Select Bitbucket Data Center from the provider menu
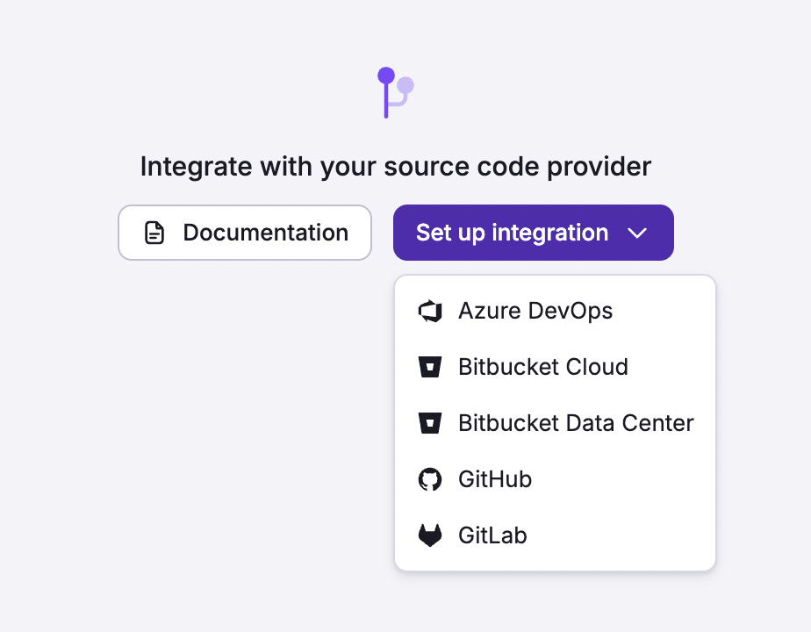 coord(575,423)
